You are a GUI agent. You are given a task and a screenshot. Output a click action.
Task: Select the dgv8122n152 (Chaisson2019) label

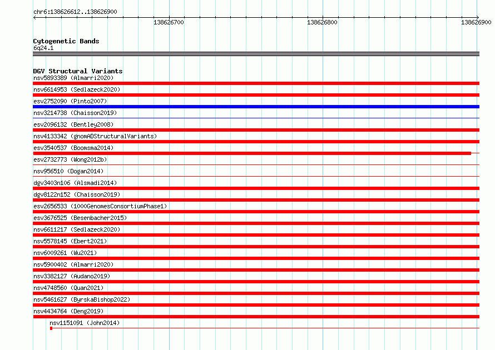77,194
